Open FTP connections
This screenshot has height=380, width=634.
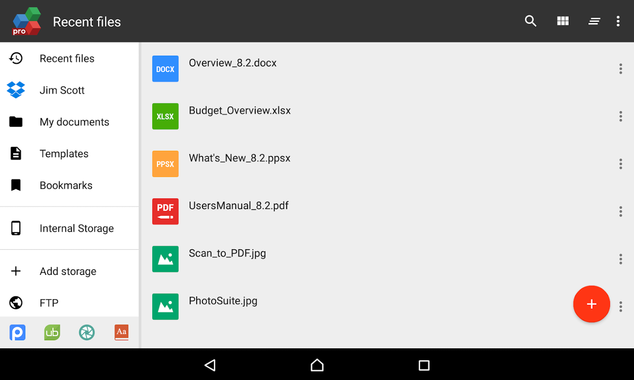coord(69,303)
